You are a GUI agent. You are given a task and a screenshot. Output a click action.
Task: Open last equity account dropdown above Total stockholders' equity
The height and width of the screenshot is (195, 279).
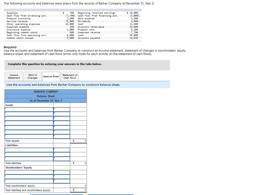click(x=29, y=181)
